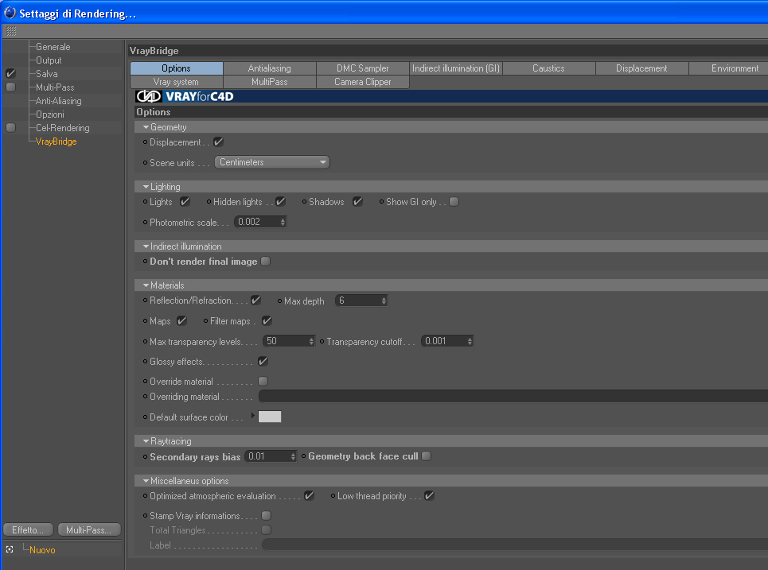Open Default surface color swatch
This screenshot has height=570, width=768.
click(270, 417)
